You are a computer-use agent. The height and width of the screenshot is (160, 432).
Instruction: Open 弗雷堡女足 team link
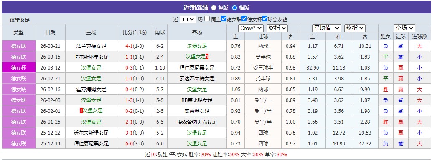197,111
